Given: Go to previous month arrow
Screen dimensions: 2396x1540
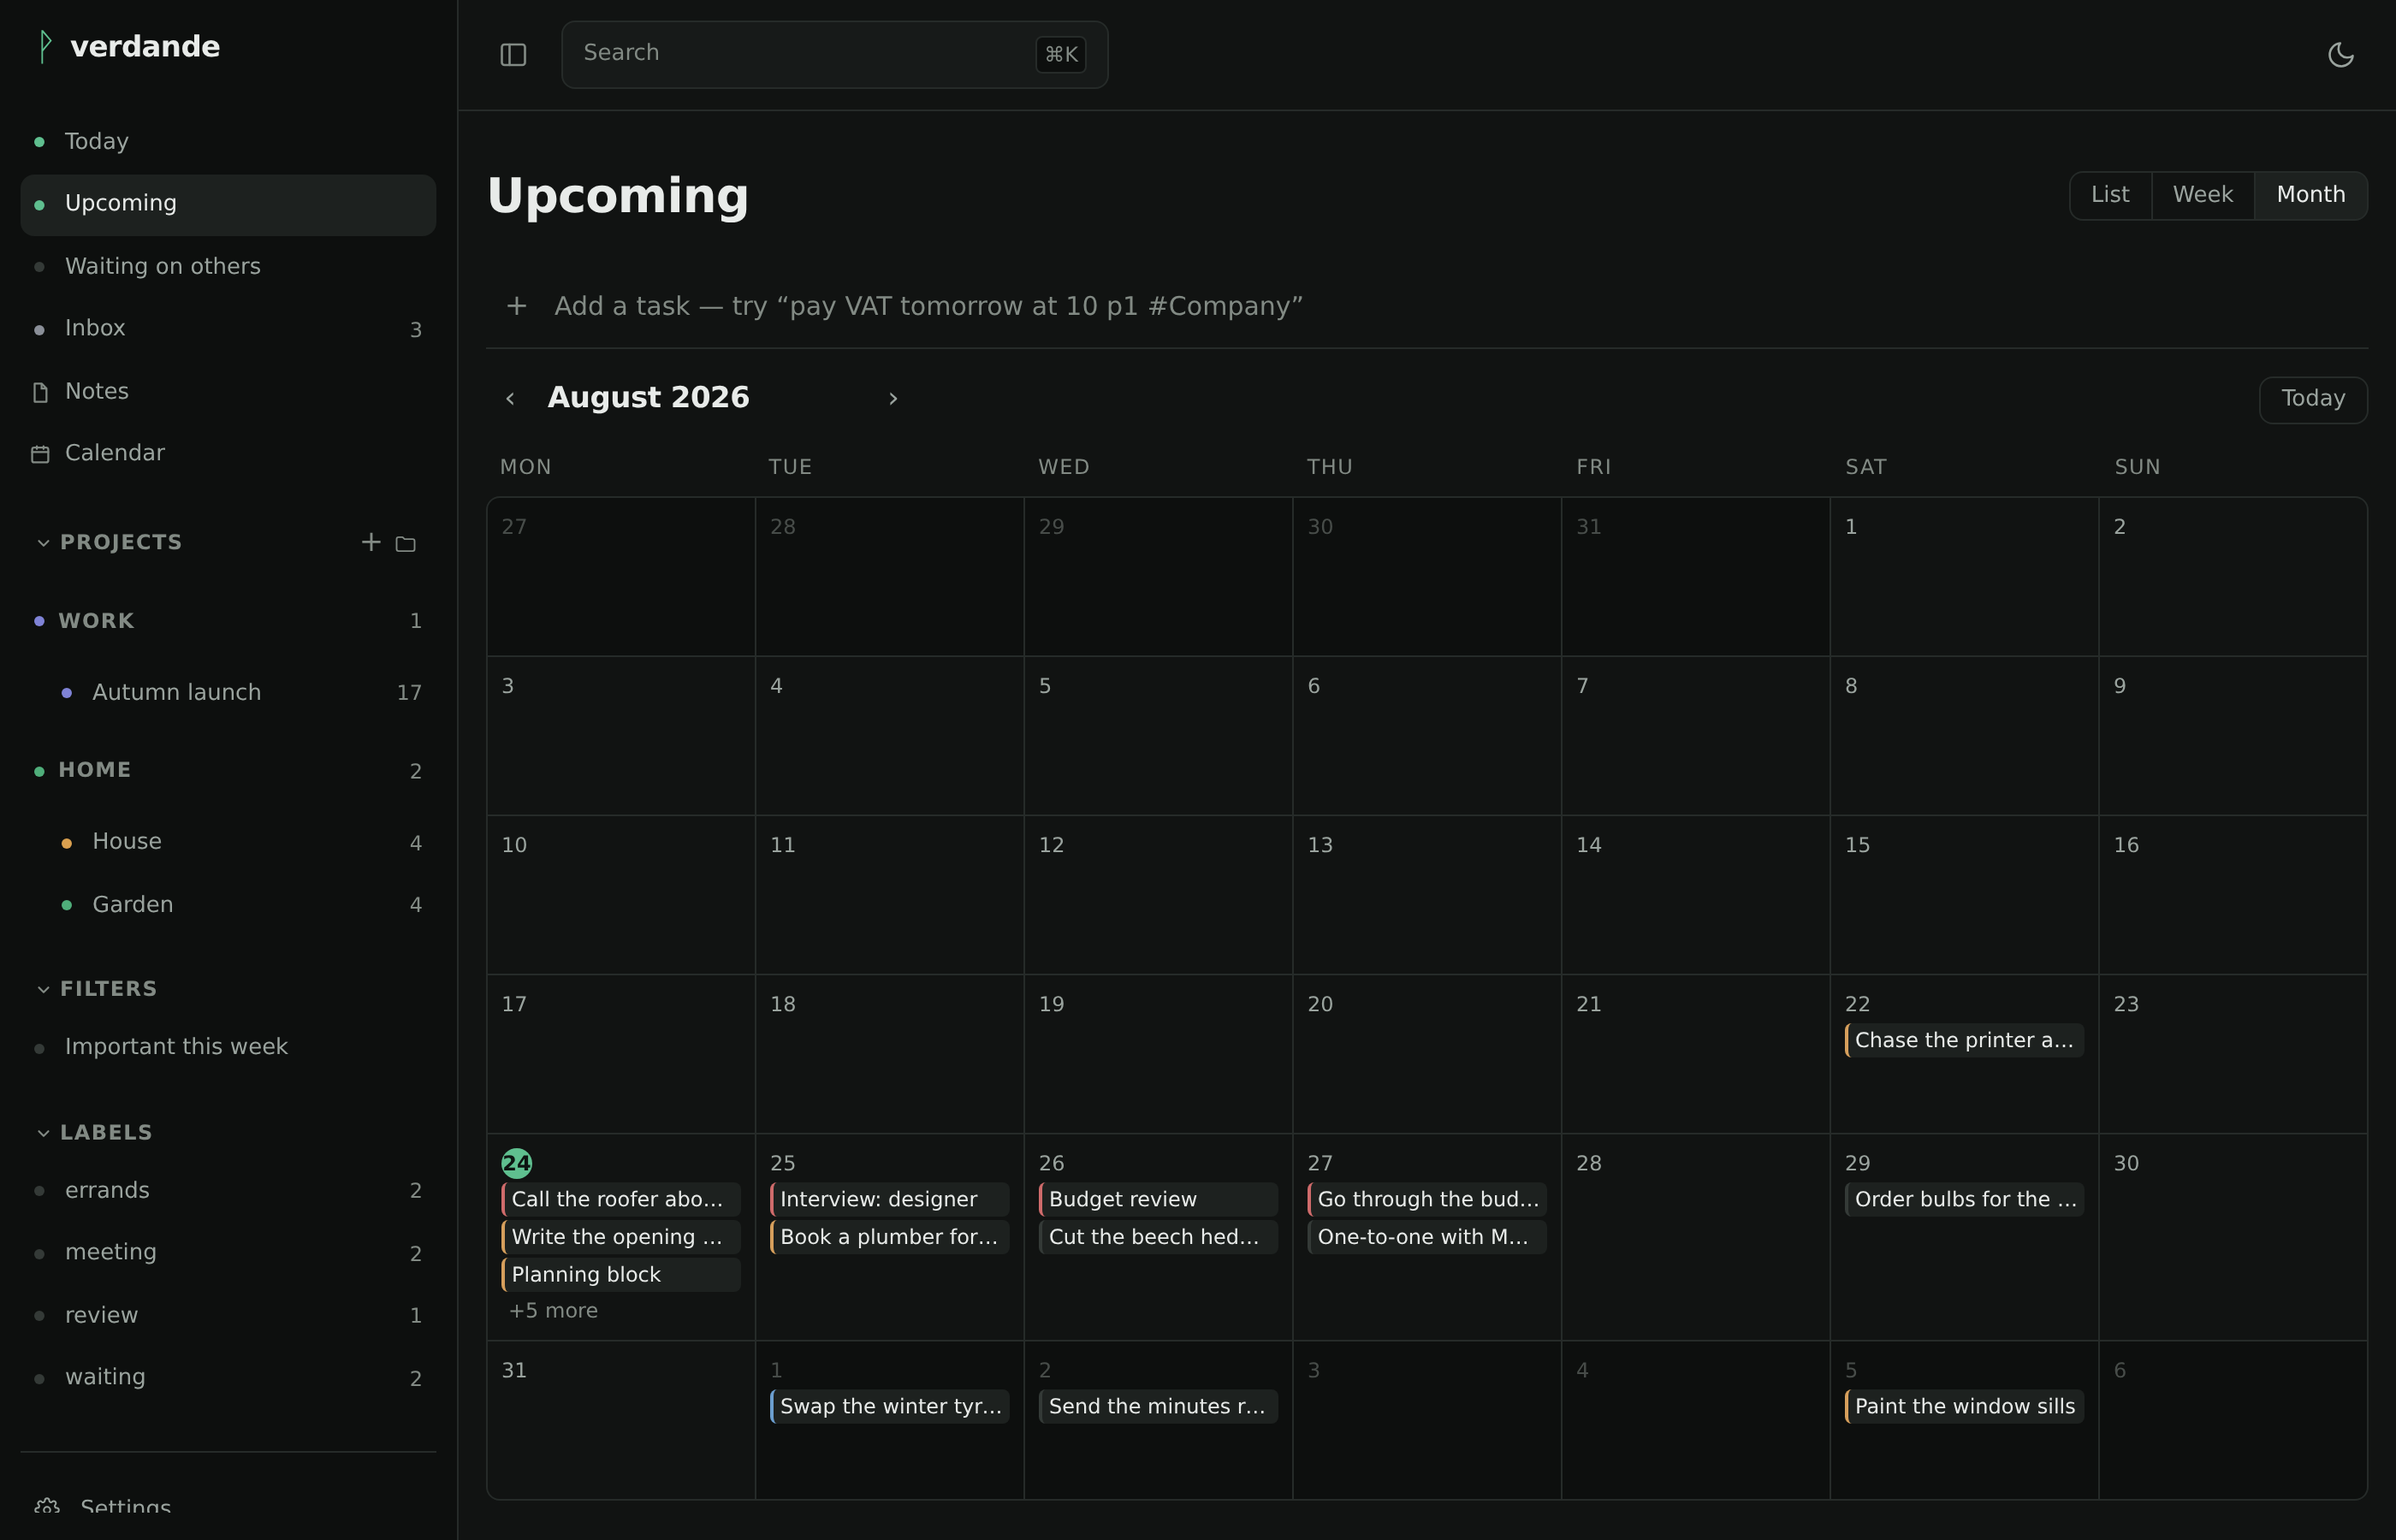Looking at the screenshot, I should coord(510,399).
